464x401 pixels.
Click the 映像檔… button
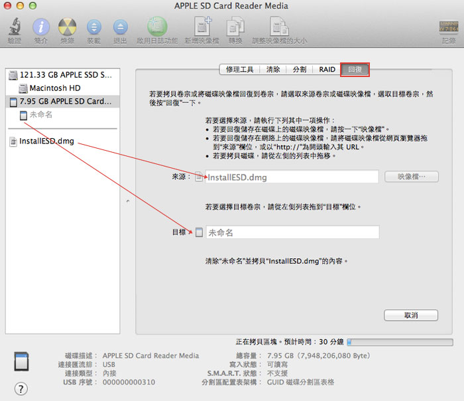pos(412,177)
